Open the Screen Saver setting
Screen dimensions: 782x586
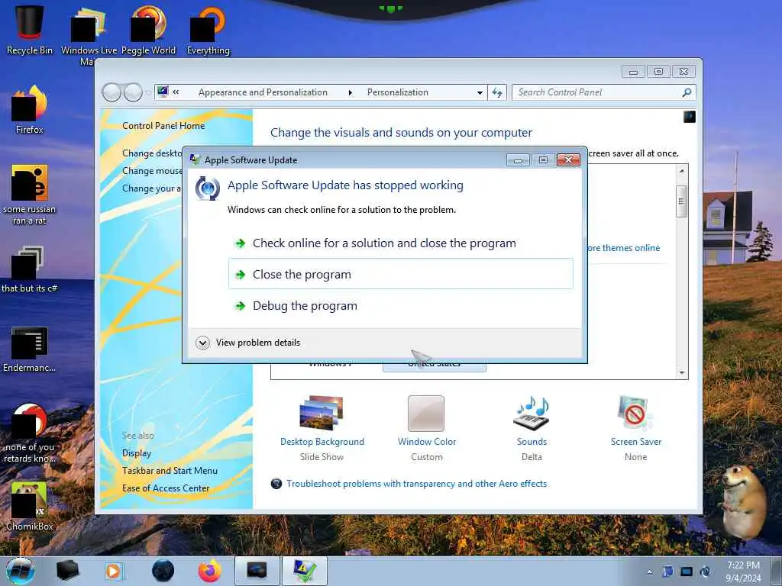636,429
